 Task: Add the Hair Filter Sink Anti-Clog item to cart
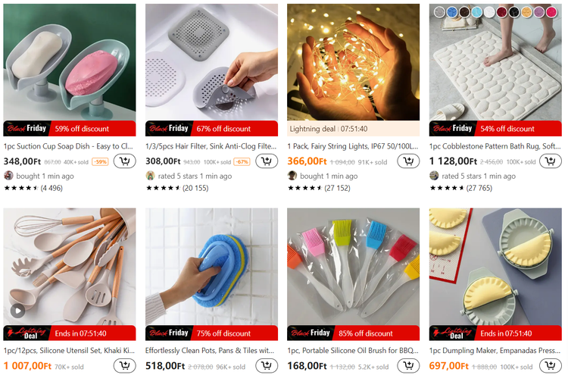point(267,161)
